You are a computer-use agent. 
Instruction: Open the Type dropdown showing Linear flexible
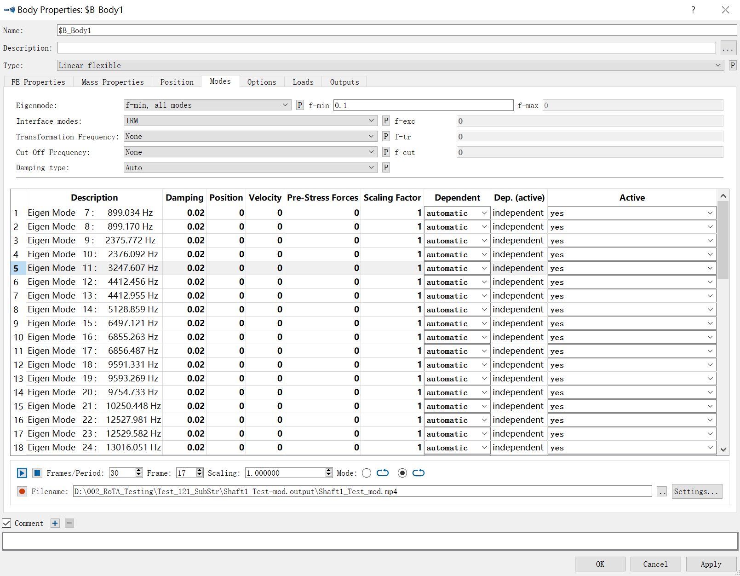click(390, 65)
